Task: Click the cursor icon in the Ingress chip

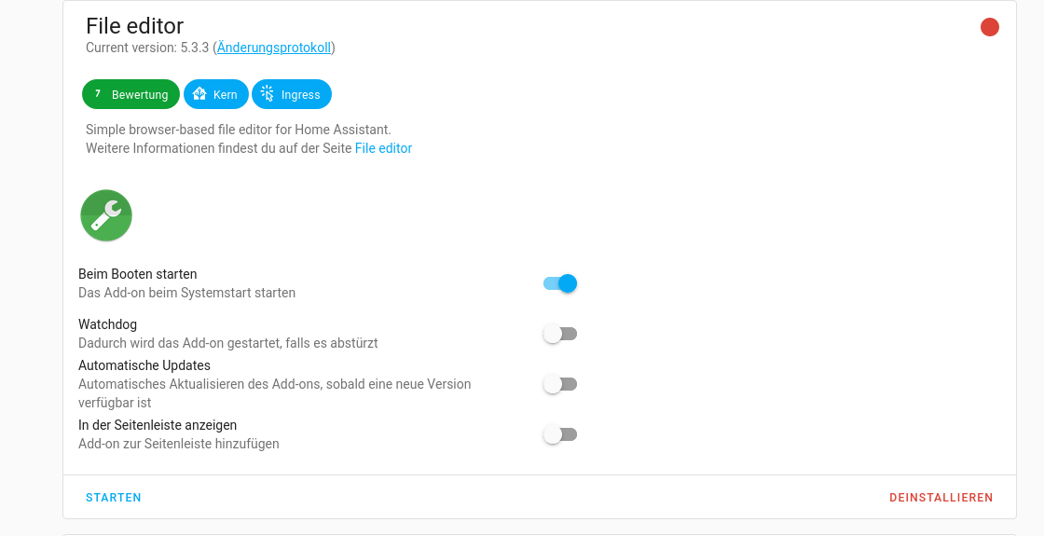Action: [267, 94]
